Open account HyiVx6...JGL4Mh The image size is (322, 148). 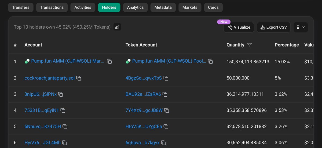click(42, 143)
